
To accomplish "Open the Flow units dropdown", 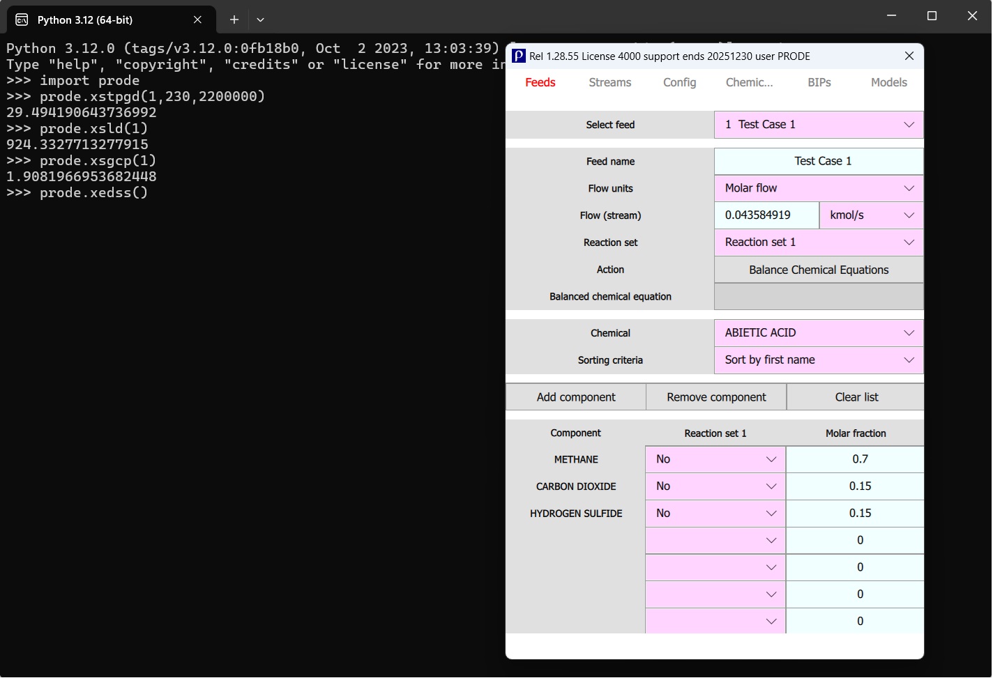I will pos(819,188).
